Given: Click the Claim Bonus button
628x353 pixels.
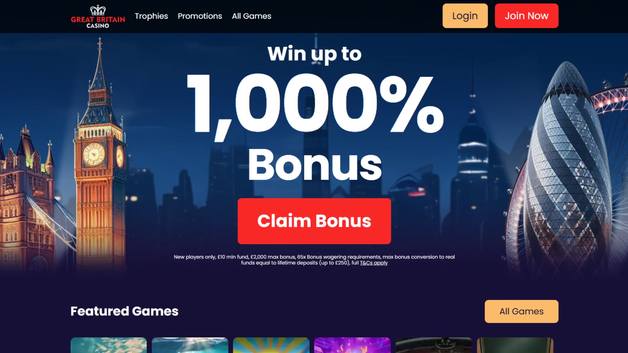Looking at the screenshot, I should [314, 221].
